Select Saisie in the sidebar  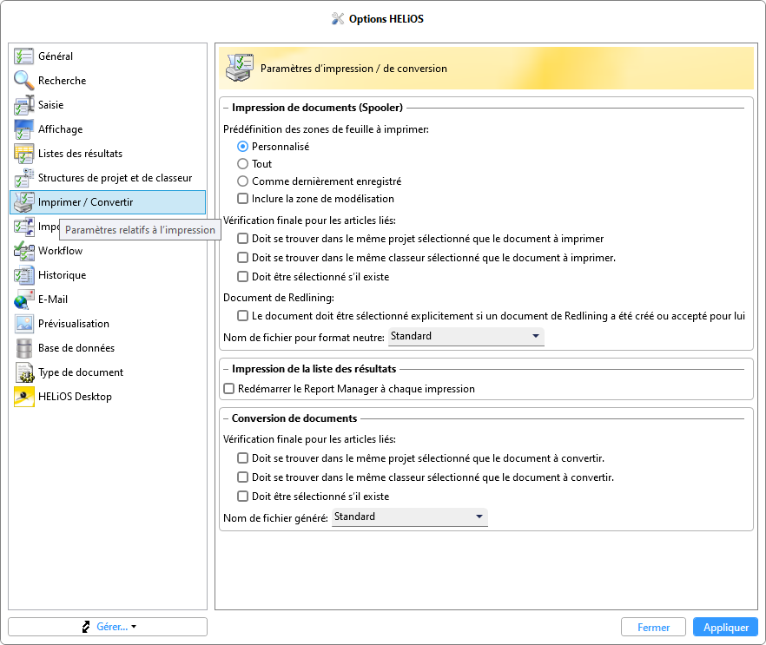coord(108,105)
